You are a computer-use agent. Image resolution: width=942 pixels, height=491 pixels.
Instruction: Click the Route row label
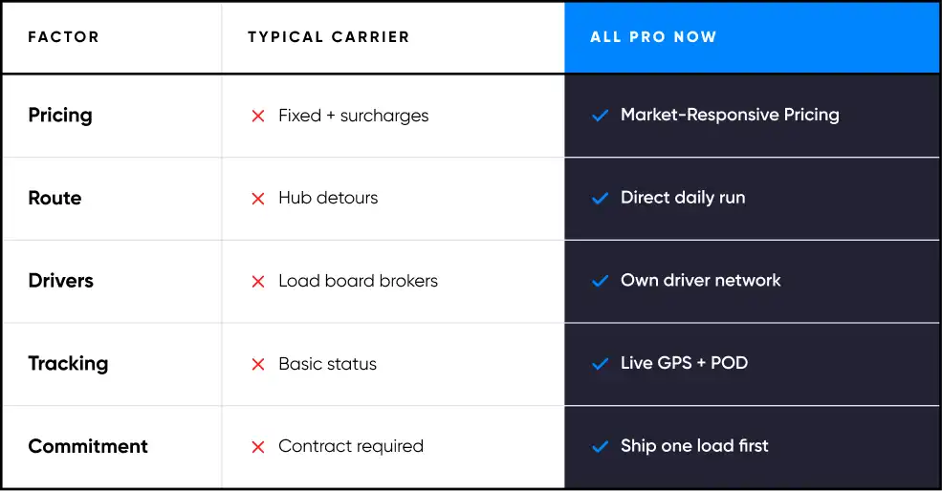coord(55,198)
